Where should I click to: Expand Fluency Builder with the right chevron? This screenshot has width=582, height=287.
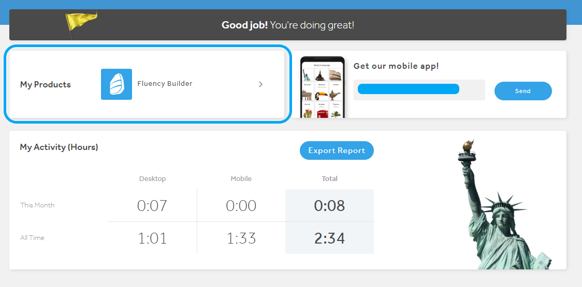[260, 84]
